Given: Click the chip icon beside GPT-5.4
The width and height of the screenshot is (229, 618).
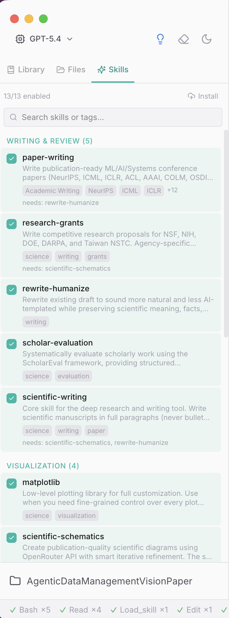Looking at the screenshot, I should point(20,39).
